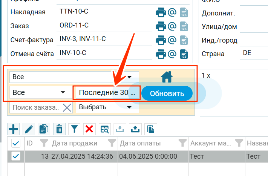The image size is (268, 176).
Task: Edit selected order with pencil icon
Action: pyautogui.click(x=29, y=129)
